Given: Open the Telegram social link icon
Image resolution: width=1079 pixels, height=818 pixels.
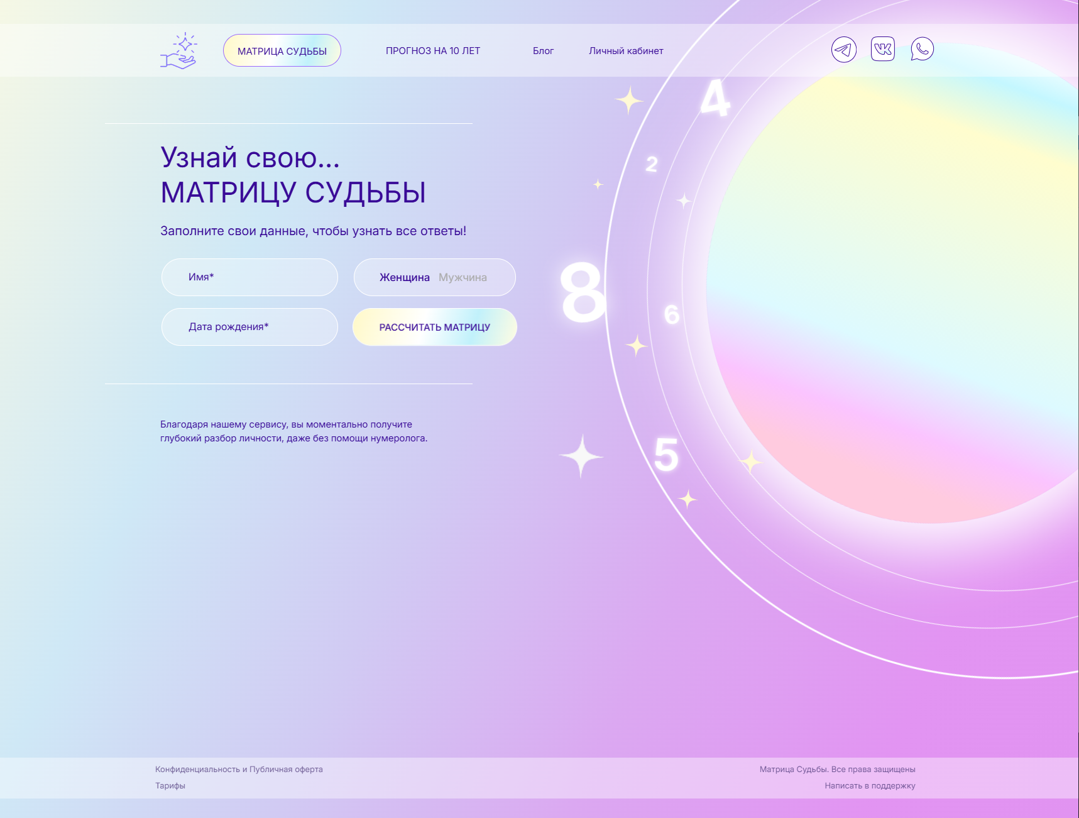Looking at the screenshot, I should (x=844, y=50).
